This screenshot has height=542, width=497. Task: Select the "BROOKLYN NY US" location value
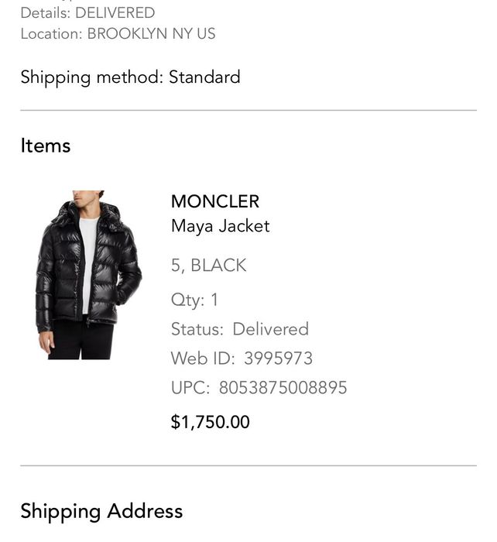[x=152, y=34]
